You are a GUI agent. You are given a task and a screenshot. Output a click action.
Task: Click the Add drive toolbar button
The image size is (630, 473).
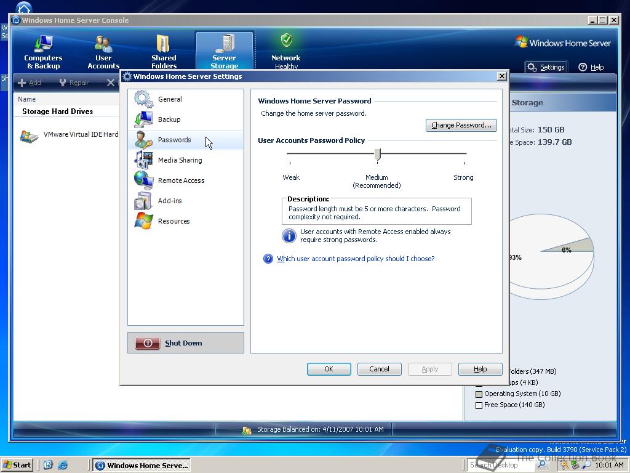click(30, 83)
